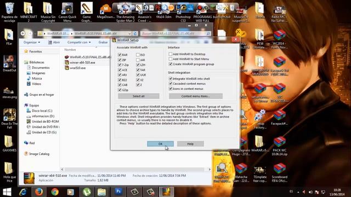Click the Nombre column header
Image resolution: width=351 pixels, height=197 pixels.
70,50
